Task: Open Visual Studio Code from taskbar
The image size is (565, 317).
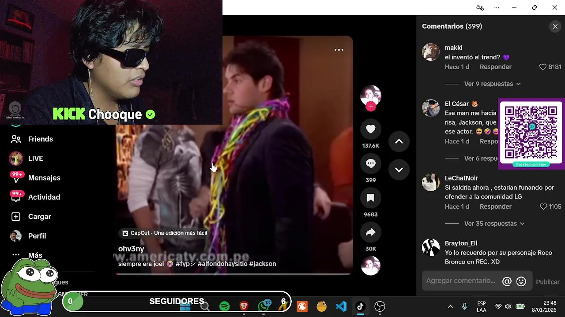Action: tap(341, 306)
